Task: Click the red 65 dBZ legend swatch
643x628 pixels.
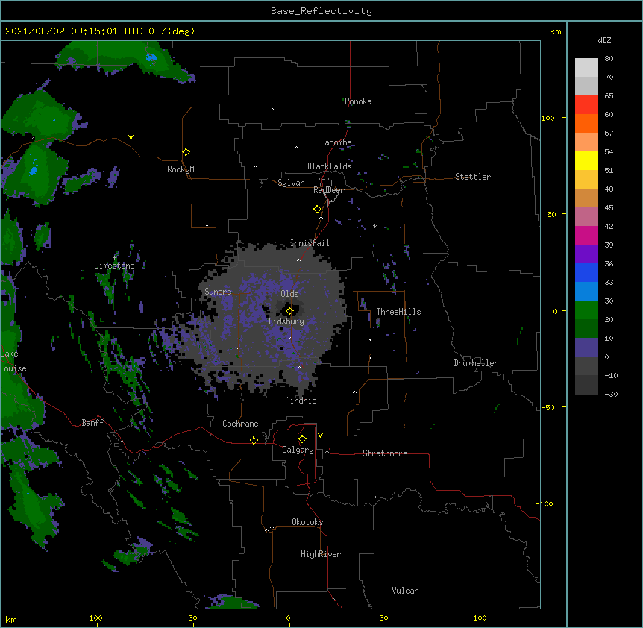Action: click(x=586, y=104)
